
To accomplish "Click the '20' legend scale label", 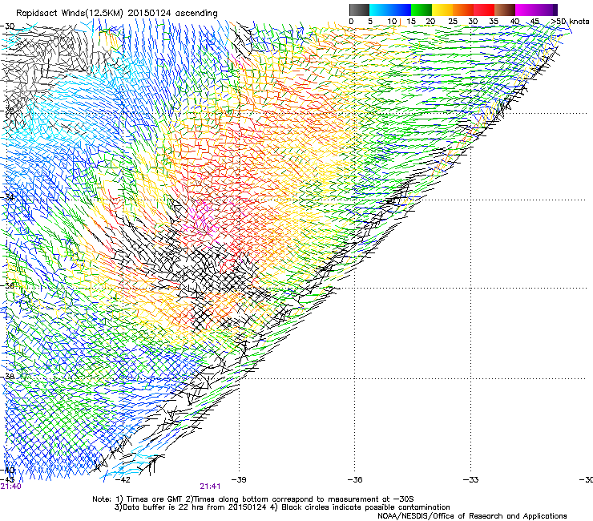I will [x=430, y=22].
